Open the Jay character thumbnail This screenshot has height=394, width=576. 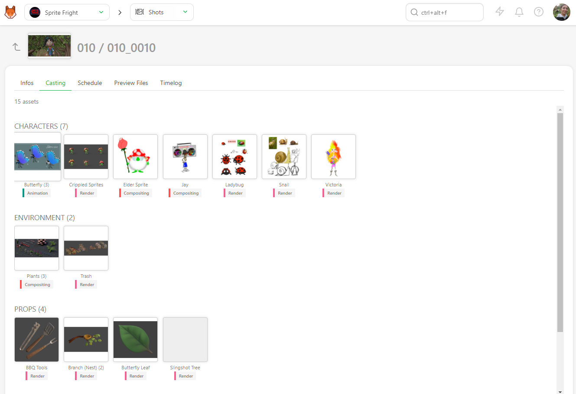pyautogui.click(x=185, y=156)
